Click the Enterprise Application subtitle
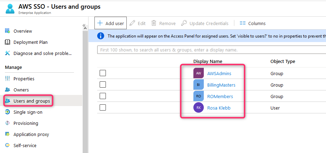This screenshot has width=326, height=153. (34, 13)
